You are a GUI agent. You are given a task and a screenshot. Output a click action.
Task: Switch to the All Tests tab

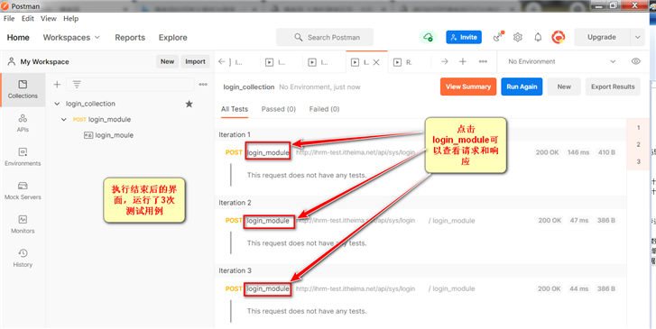[x=235, y=109]
